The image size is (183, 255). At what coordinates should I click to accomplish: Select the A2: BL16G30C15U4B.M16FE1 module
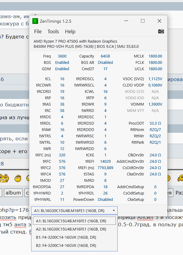tap(74, 229)
